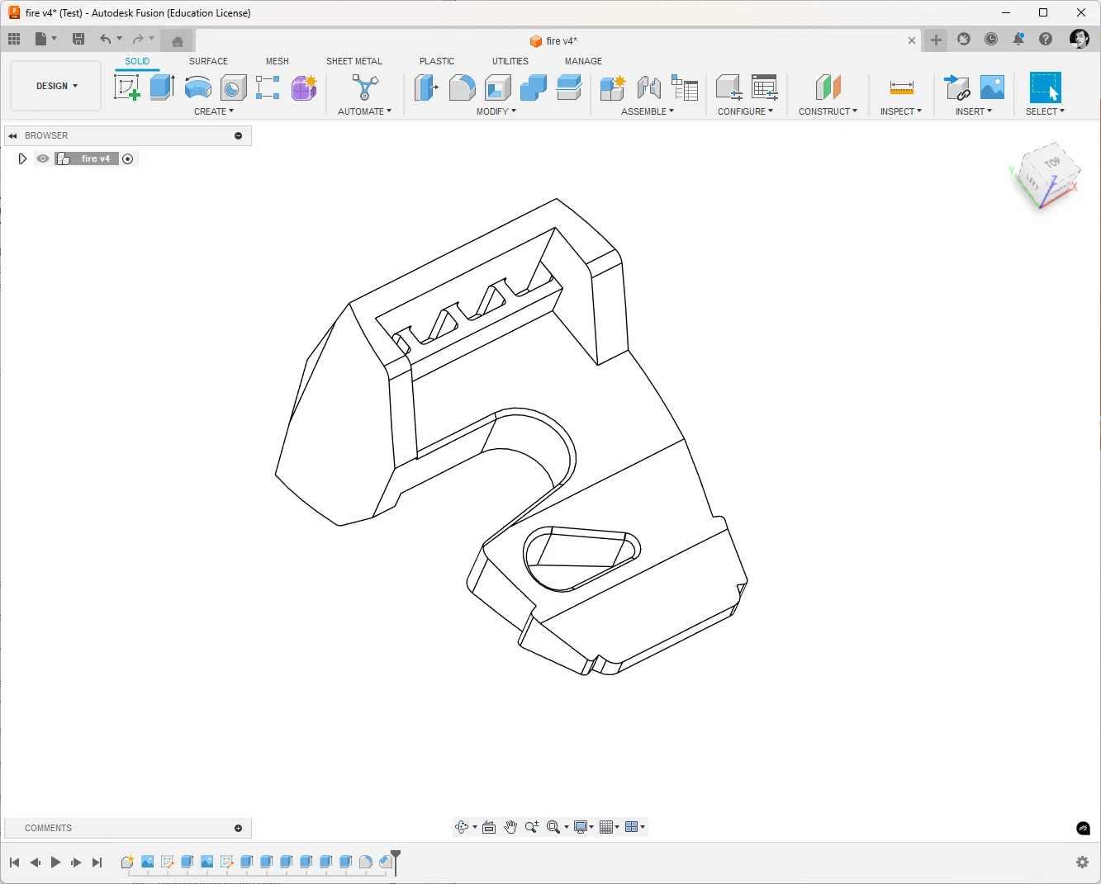This screenshot has width=1101, height=884.
Task: Open the Job Status clock icon
Action: click(991, 39)
